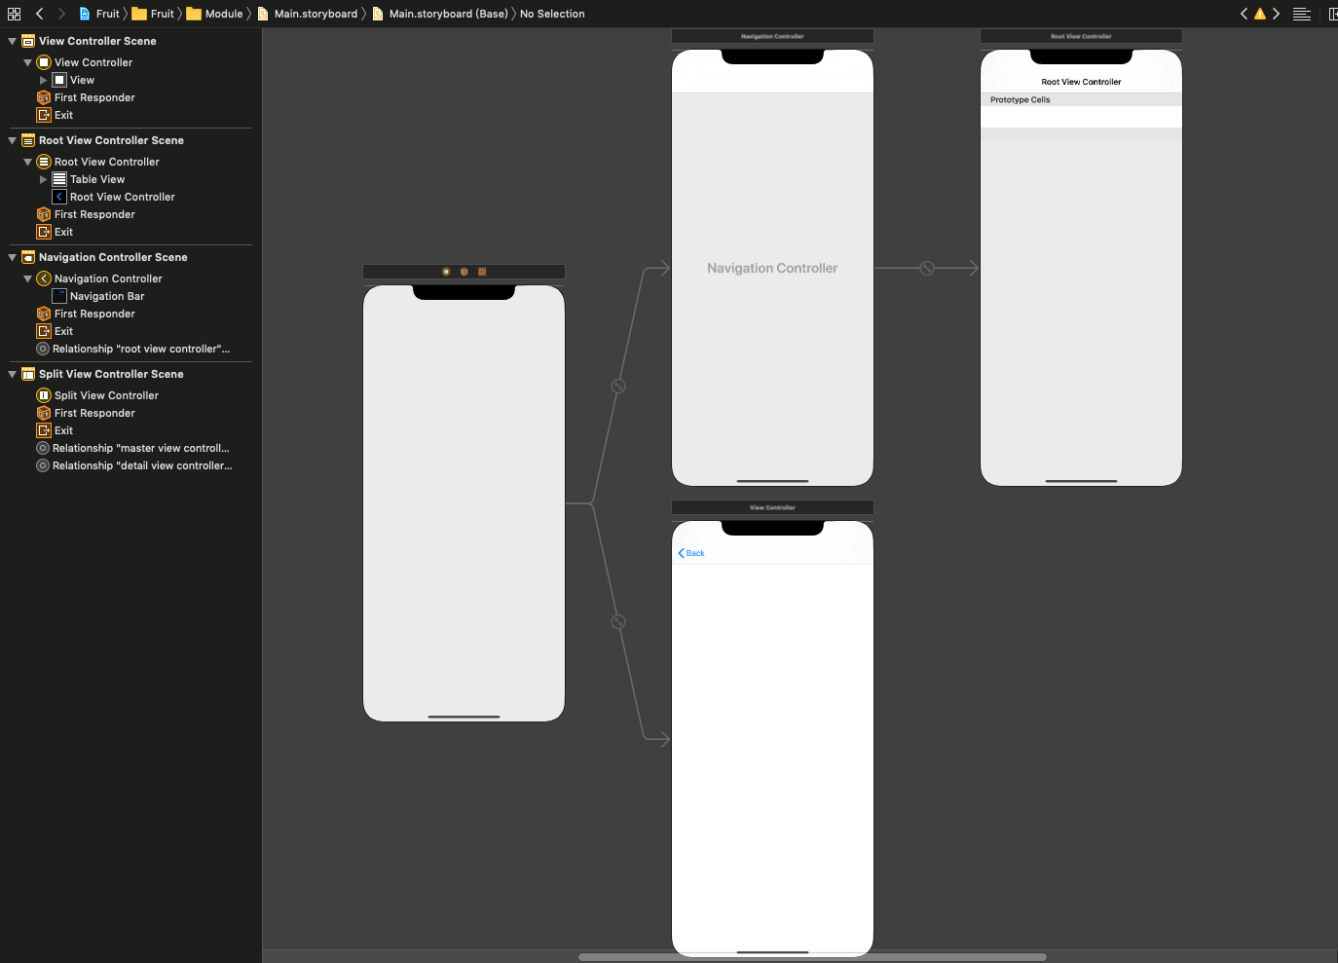
Task: Click the Table View icon in outline
Action: pyautogui.click(x=59, y=179)
